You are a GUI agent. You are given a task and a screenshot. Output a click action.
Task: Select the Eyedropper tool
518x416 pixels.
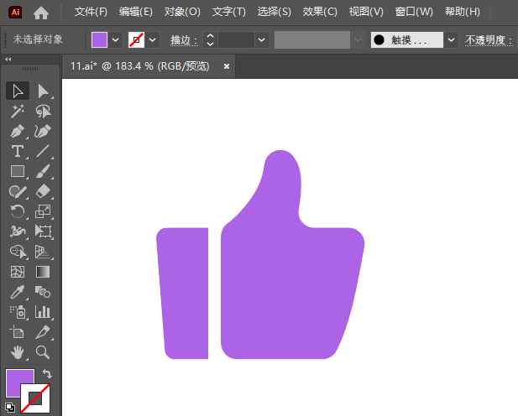(x=18, y=292)
